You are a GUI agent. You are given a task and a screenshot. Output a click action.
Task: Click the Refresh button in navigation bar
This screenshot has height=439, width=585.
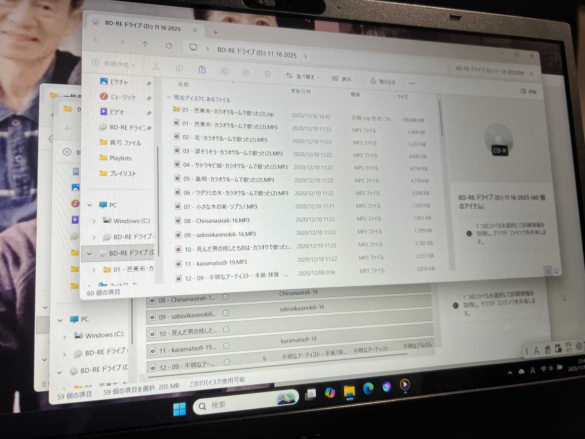tap(169, 46)
